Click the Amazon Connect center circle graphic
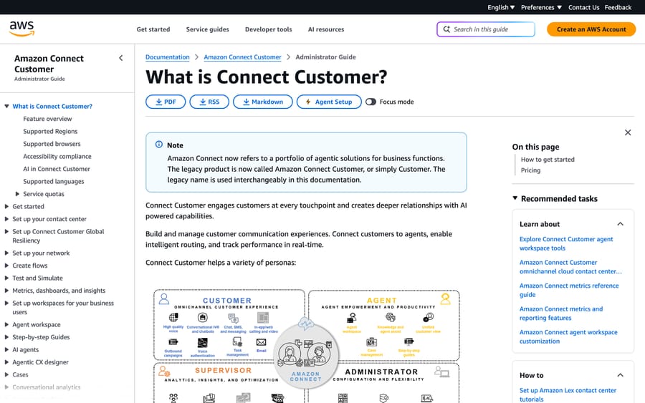645x403 pixels. point(306,356)
